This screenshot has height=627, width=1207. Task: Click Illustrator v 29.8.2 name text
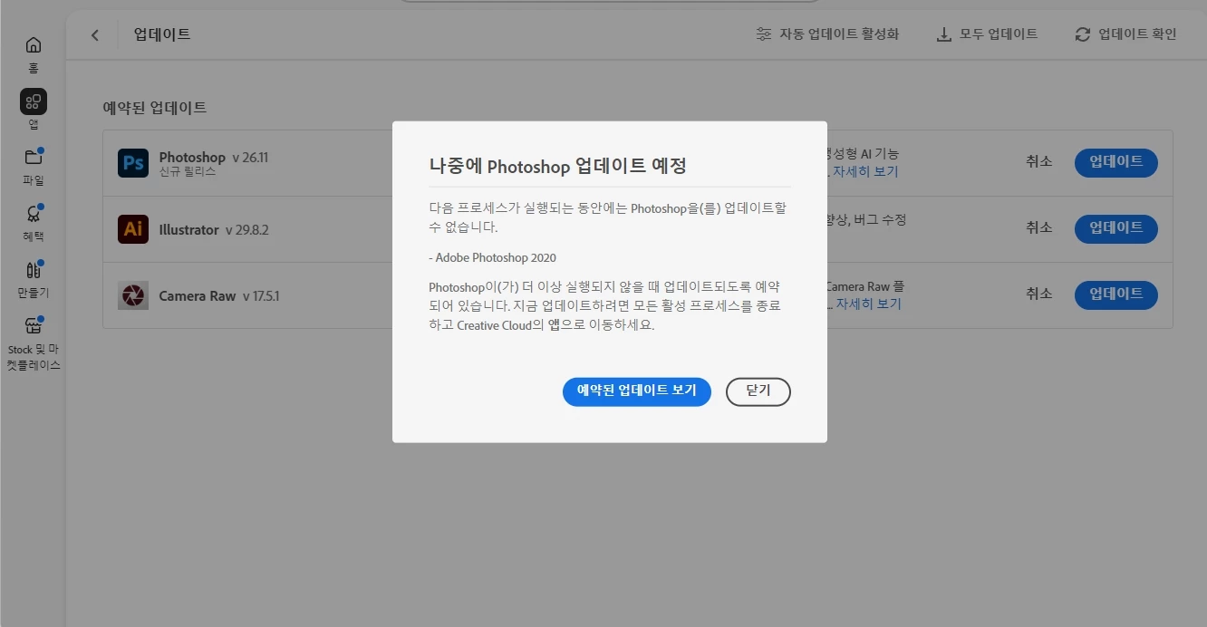click(x=214, y=229)
